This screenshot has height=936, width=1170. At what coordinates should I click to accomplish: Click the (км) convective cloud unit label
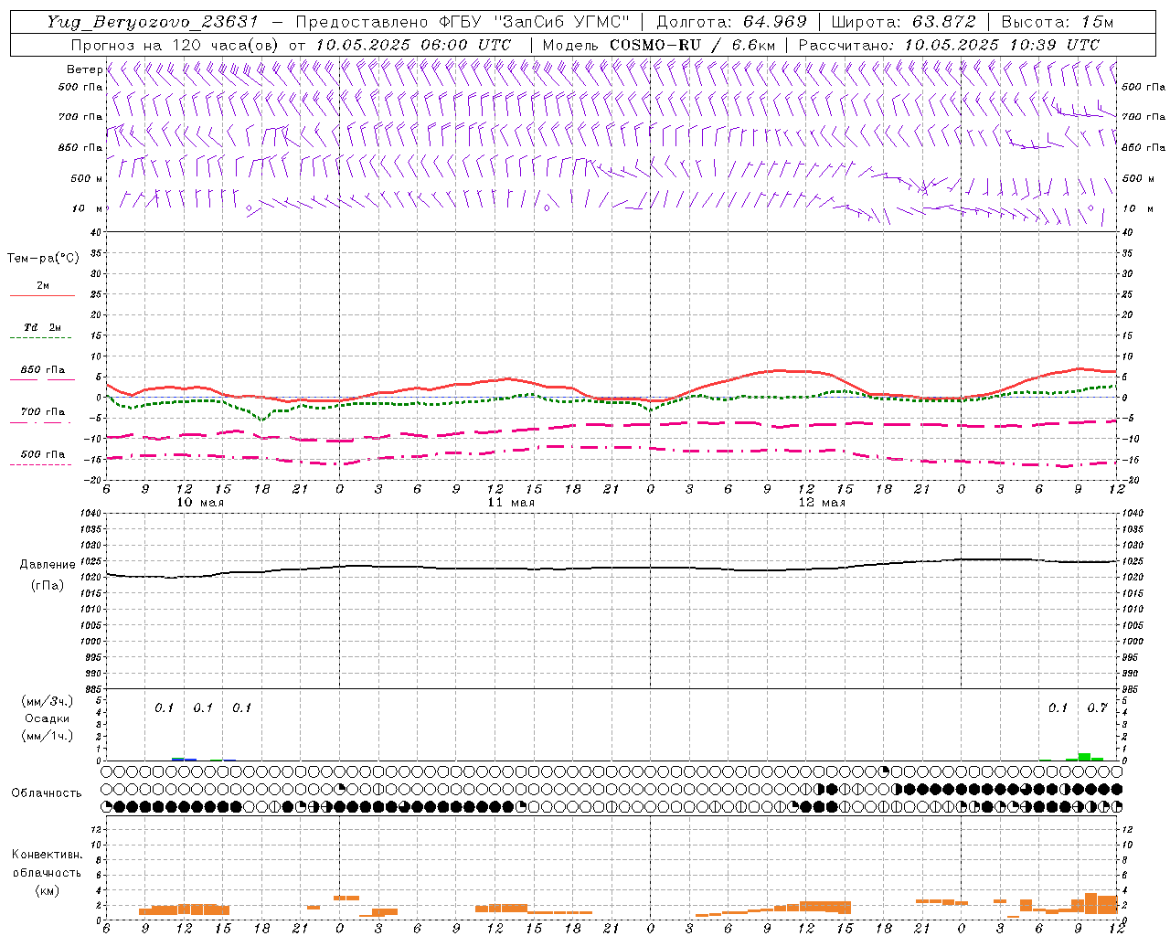[47, 890]
